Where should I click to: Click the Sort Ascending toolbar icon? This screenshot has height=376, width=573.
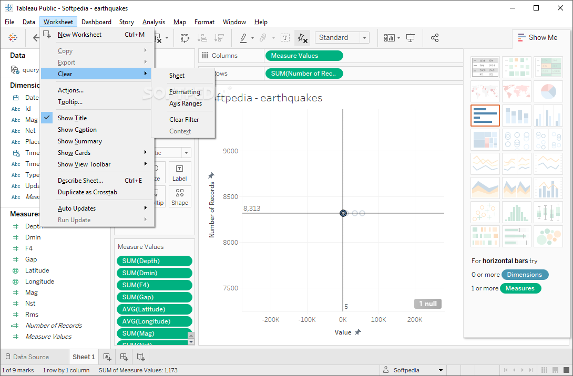tap(202, 38)
